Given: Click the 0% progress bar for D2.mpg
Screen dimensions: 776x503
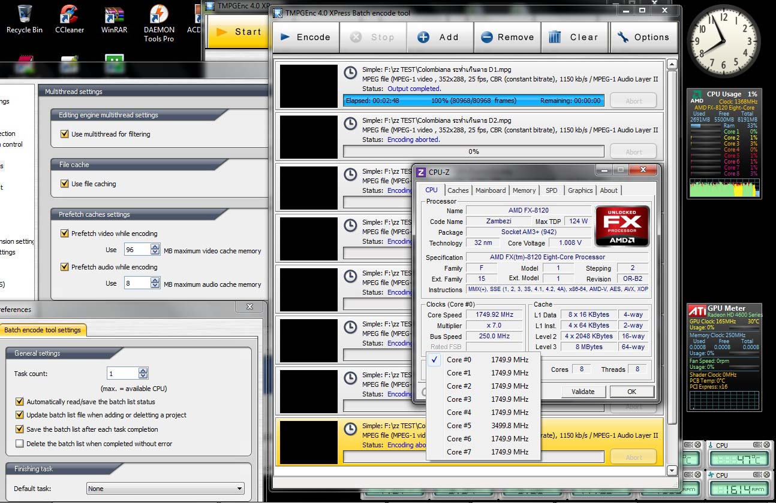Looking at the screenshot, I should [x=474, y=151].
